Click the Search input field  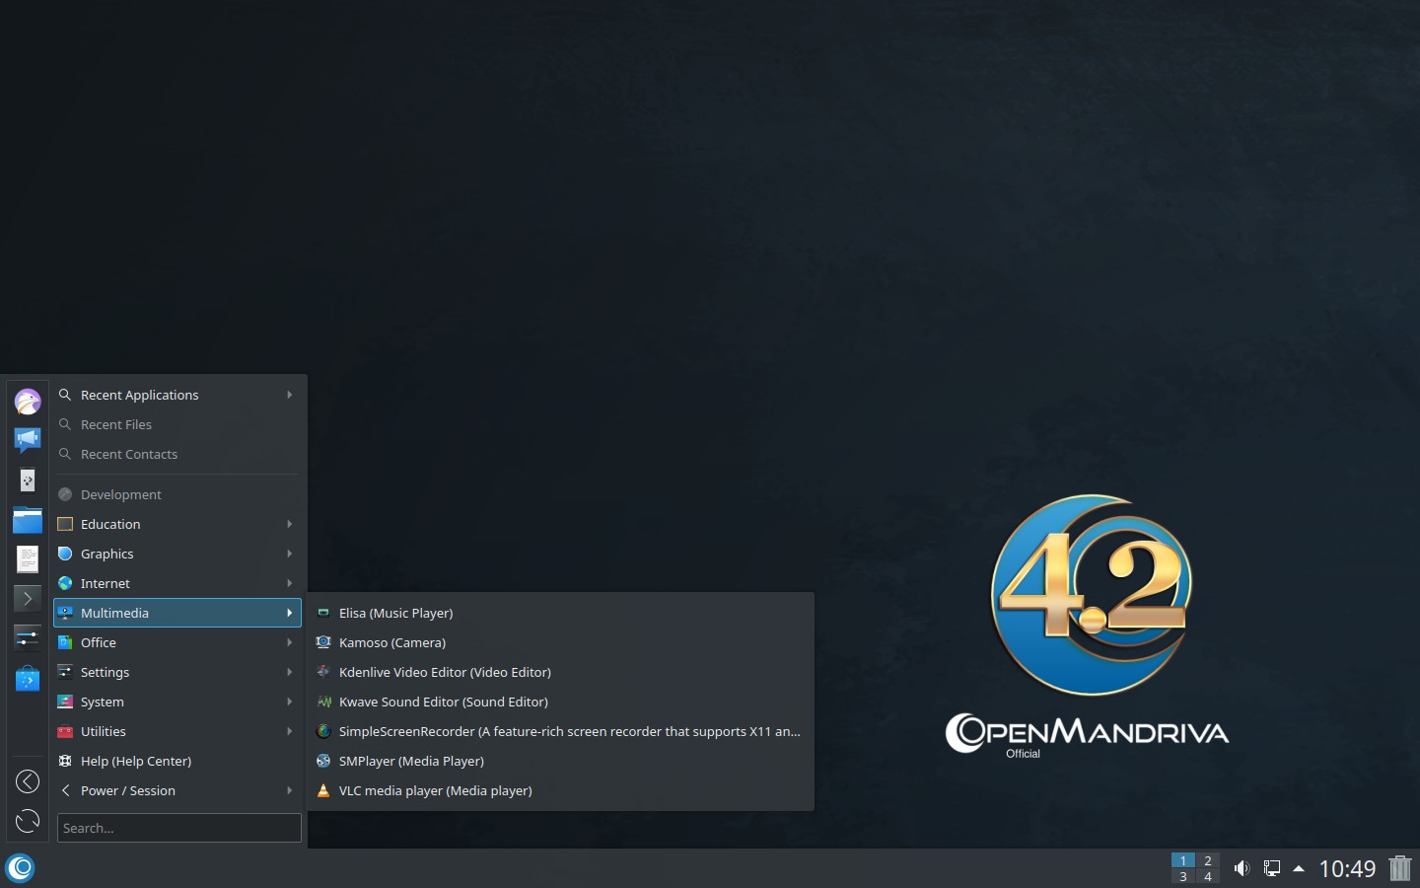[x=178, y=828]
